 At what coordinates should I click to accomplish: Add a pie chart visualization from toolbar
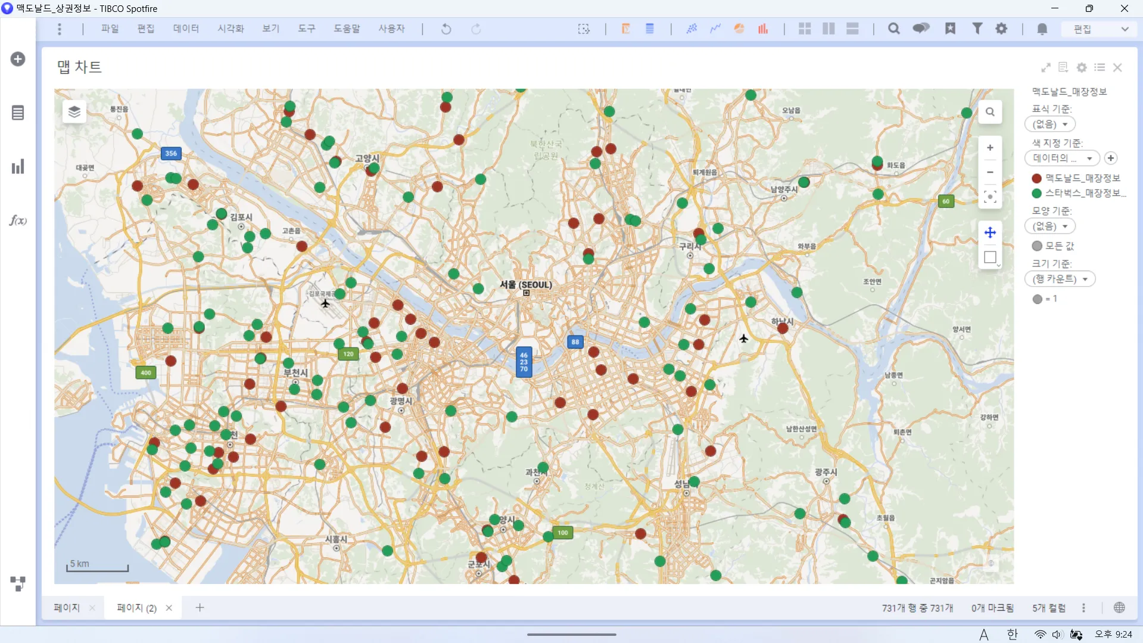tap(739, 29)
